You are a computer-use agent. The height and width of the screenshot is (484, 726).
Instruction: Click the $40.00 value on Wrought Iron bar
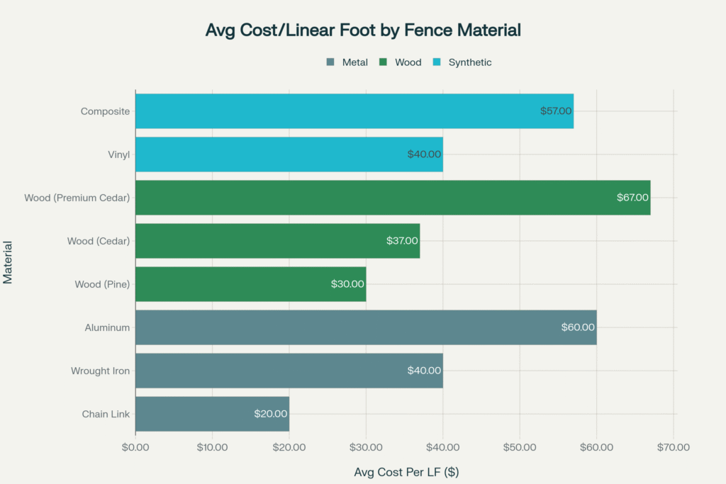pyautogui.click(x=425, y=371)
